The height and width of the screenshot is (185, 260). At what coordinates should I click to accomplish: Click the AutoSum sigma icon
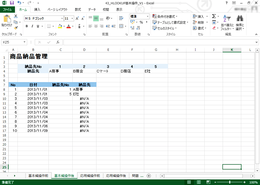point(214,16)
